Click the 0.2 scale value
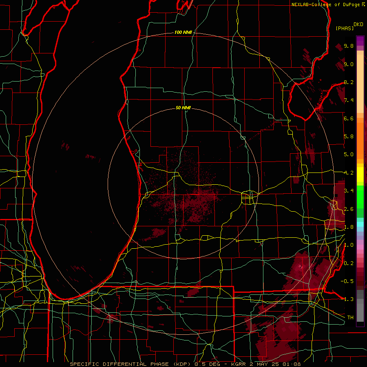Screen dimensions: 367x367 (x=349, y=263)
